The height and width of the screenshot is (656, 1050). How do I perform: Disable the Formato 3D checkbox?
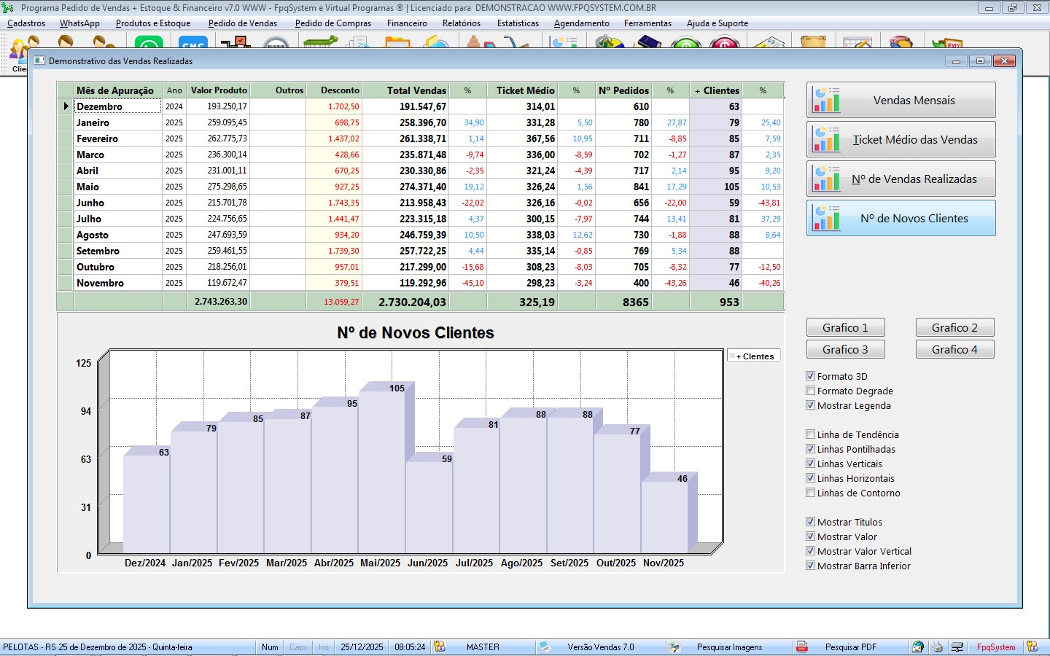(810, 376)
